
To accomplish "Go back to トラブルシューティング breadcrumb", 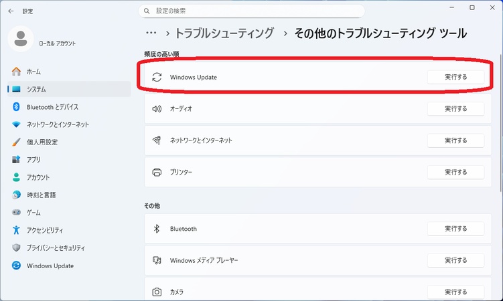I will (224, 33).
